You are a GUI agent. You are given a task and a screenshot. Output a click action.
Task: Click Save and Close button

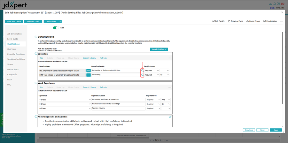coord(14,21)
